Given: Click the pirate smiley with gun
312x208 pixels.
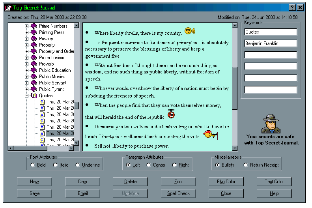Looking at the screenshot, I should tap(210, 135).
